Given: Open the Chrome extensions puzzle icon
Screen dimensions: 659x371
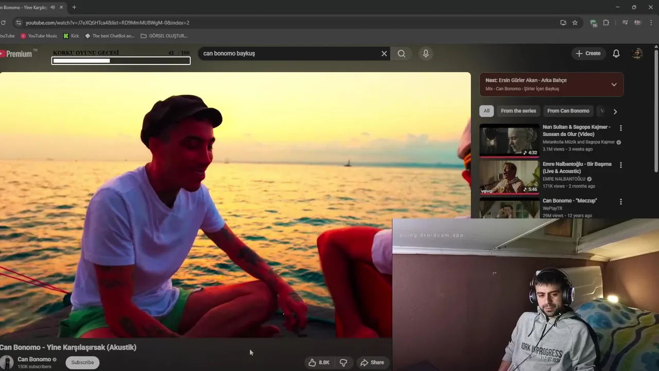Looking at the screenshot, I should click(606, 23).
